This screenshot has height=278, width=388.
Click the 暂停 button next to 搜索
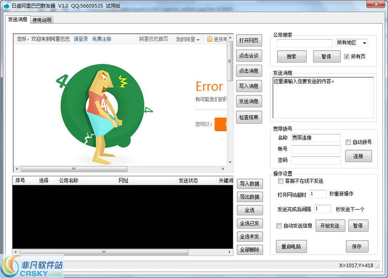tap(326, 57)
